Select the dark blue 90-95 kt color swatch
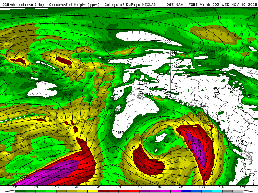This screenshot has height=193, width=258. [x=186, y=191]
